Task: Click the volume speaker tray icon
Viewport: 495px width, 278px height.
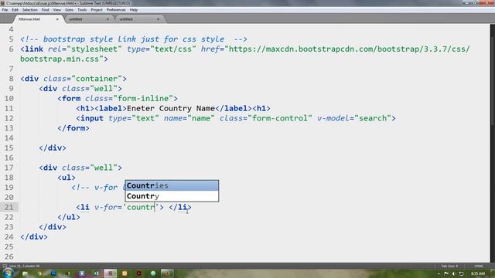Action: [454, 274]
